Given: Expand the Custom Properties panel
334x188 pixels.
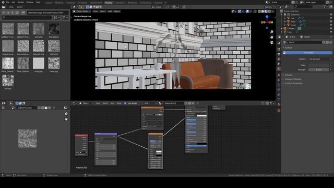Looking at the screenshot, I should [x=293, y=84].
